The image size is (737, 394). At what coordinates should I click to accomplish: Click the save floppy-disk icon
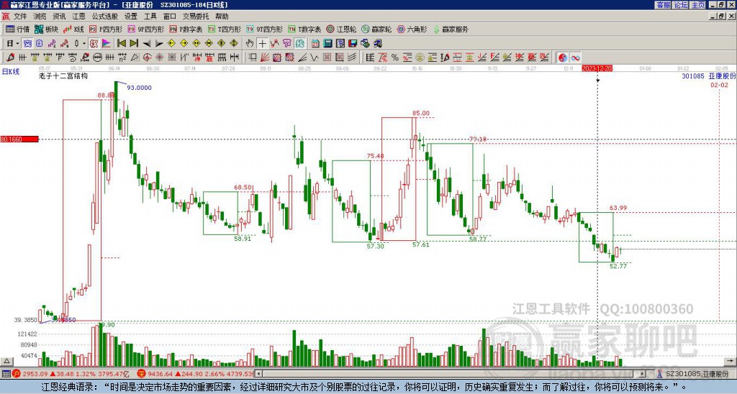click(x=353, y=44)
